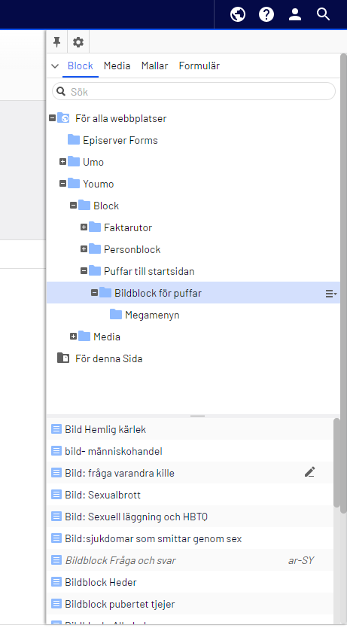Open the help question mark icon
Screen dimensions: 347x628
click(x=266, y=14)
